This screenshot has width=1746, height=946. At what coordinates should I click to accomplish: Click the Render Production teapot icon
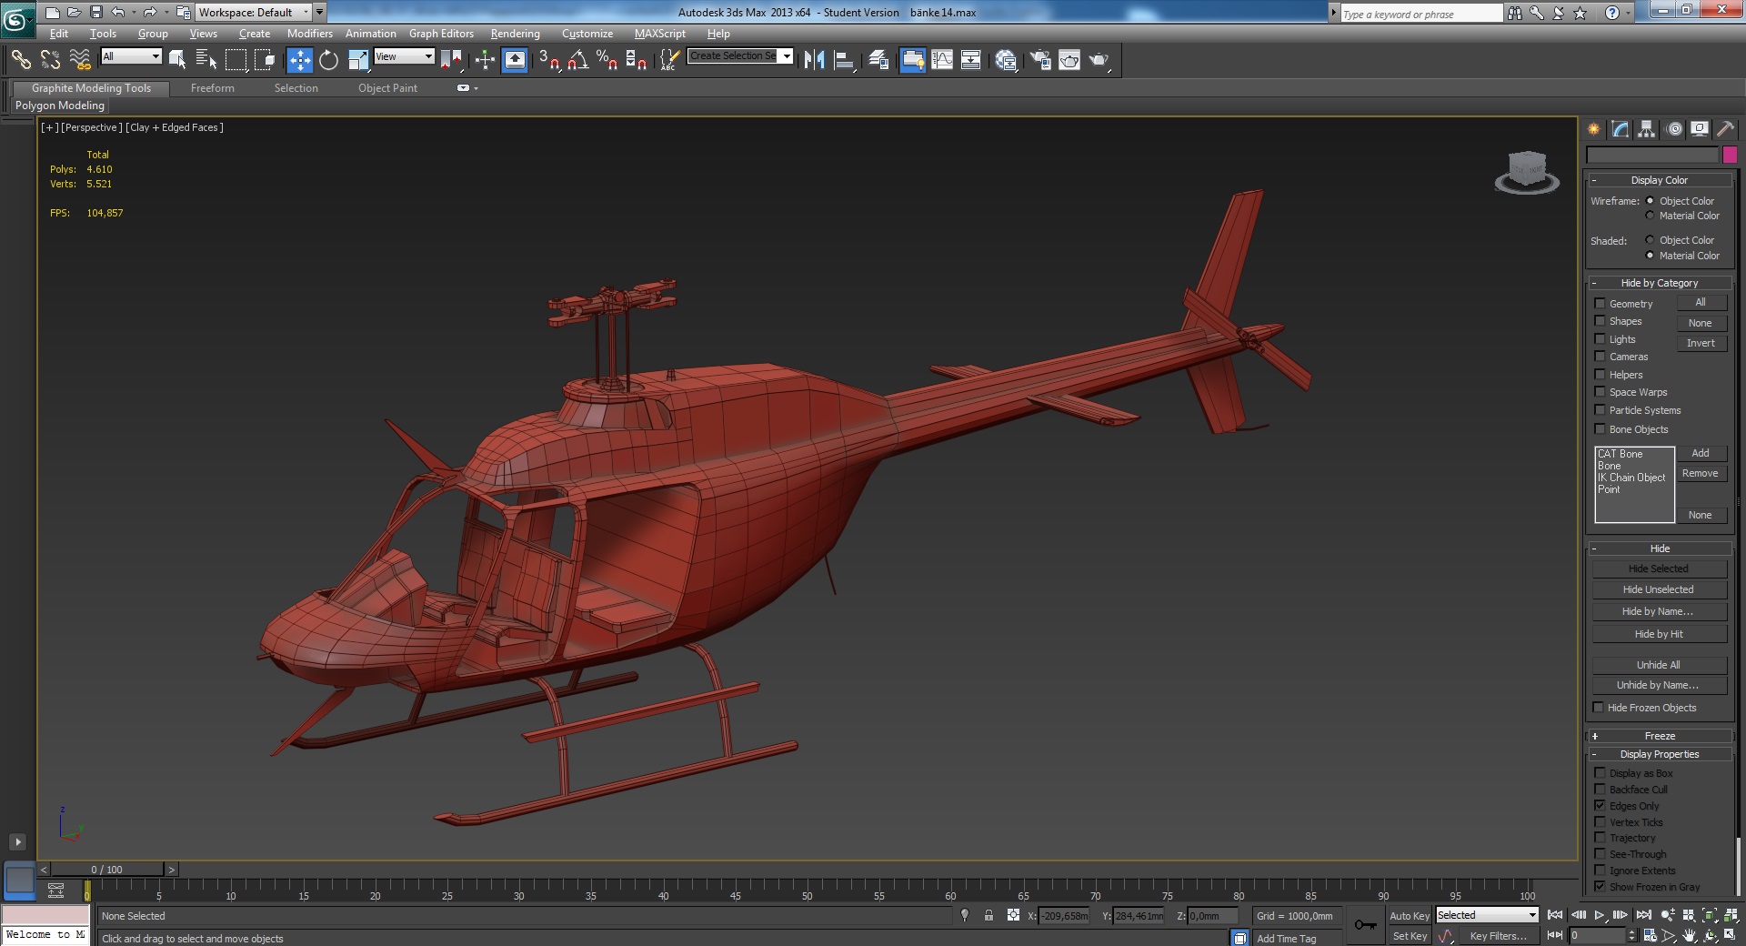coord(1099,60)
